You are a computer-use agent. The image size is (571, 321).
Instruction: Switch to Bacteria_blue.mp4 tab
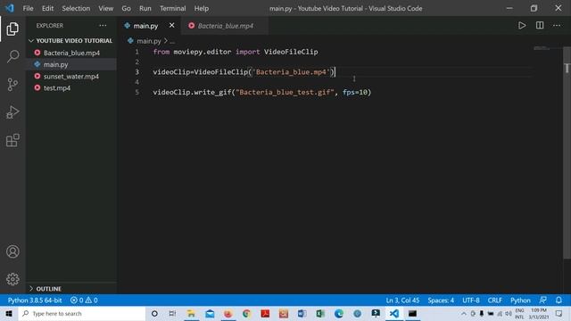click(x=226, y=26)
